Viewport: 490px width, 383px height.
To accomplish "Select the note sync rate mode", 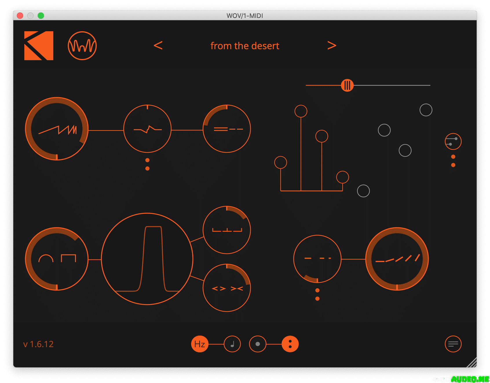I will click(232, 344).
